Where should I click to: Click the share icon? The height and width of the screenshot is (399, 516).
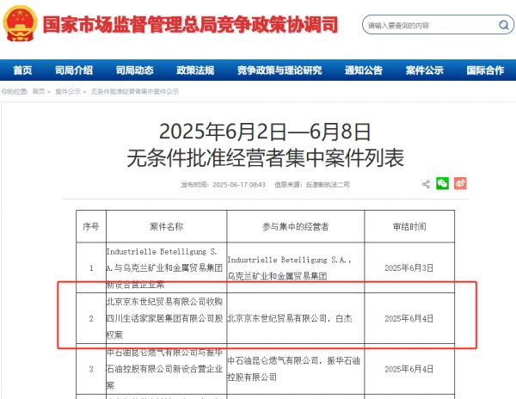point(426,183)
